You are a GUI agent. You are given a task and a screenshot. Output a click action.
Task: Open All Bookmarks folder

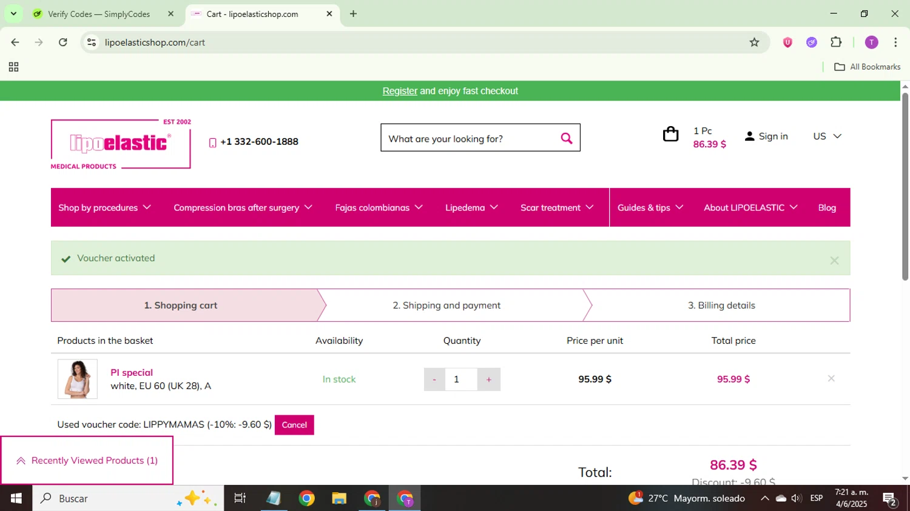click(868, 67)
